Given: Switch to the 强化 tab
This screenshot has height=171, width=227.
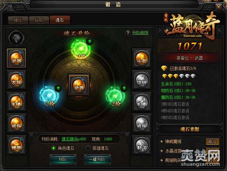Looking at the screenshot, I should 18,20.
